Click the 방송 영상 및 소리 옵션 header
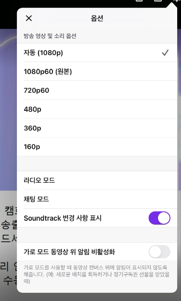Screen dimensions: 181x301 (50, 36)
